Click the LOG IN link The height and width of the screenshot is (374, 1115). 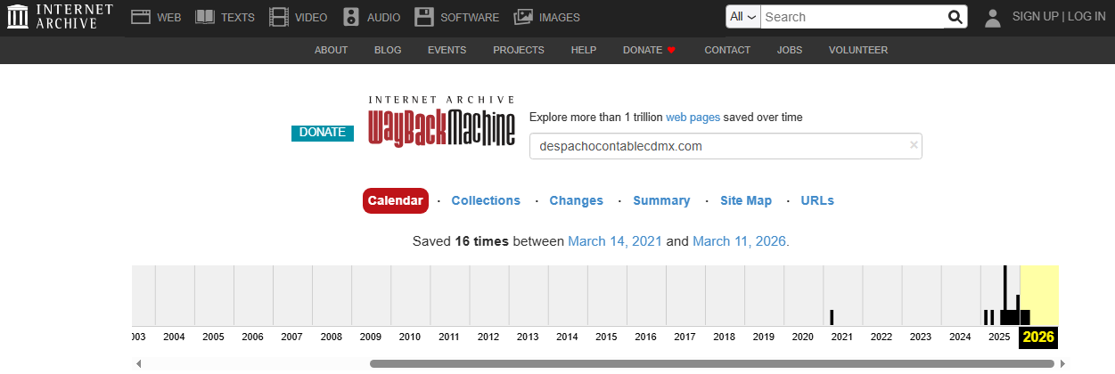tap(1086, 17)
